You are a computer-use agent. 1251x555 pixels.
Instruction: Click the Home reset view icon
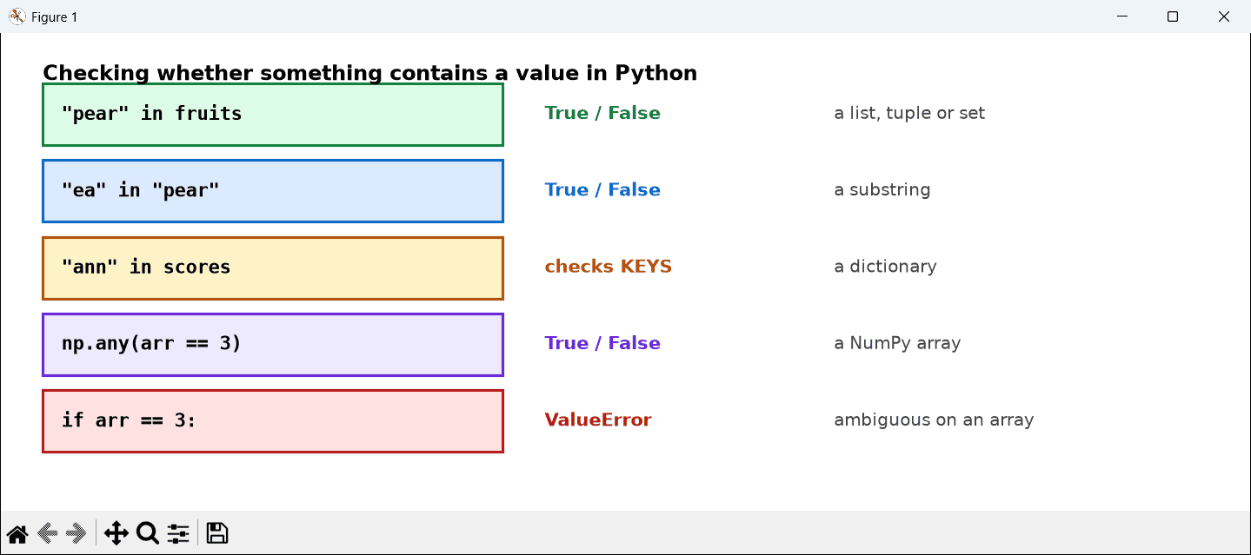coord(17,533)
